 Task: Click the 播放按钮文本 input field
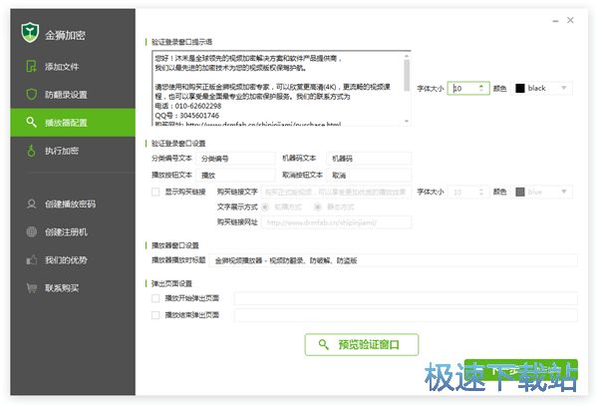(235, 175)
